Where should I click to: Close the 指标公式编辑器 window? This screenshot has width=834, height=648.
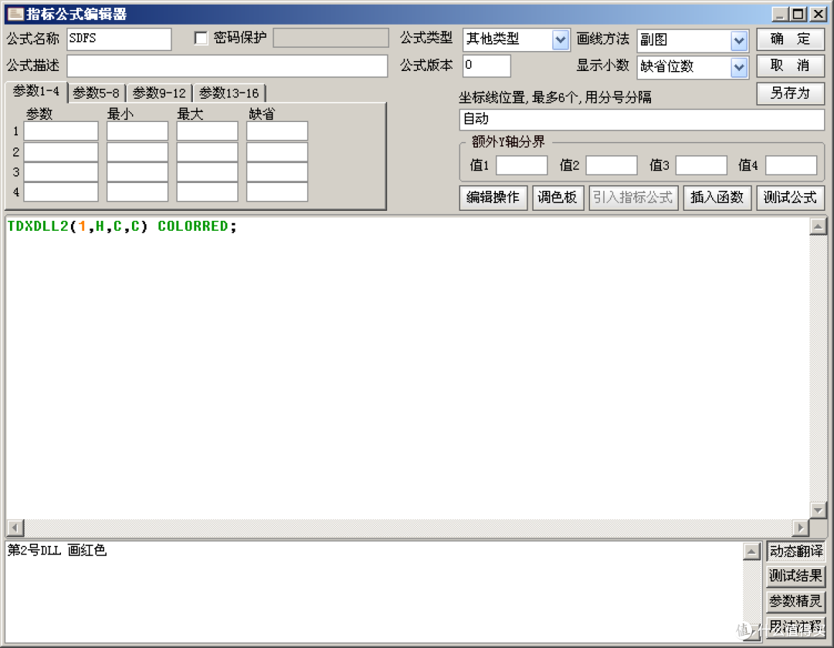818,14
